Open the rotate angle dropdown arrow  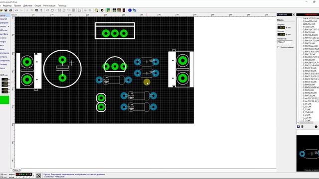click(55, 10)
